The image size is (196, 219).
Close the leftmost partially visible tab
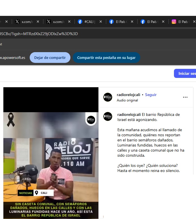pos(7,22)
